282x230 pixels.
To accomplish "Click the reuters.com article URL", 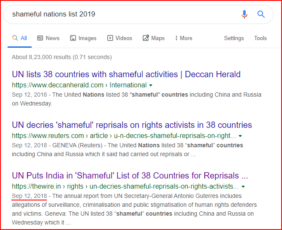I will [124, 136].
